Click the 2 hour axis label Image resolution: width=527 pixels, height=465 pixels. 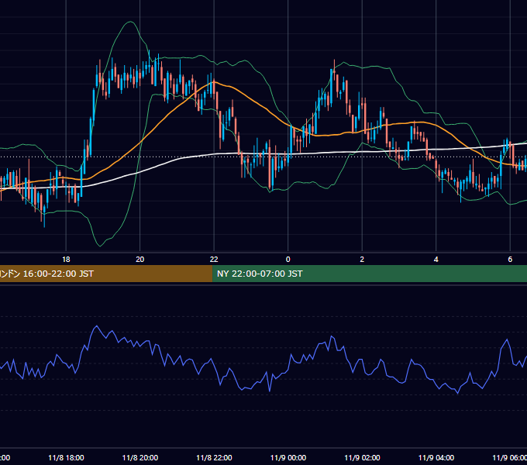tap(362, 260)
